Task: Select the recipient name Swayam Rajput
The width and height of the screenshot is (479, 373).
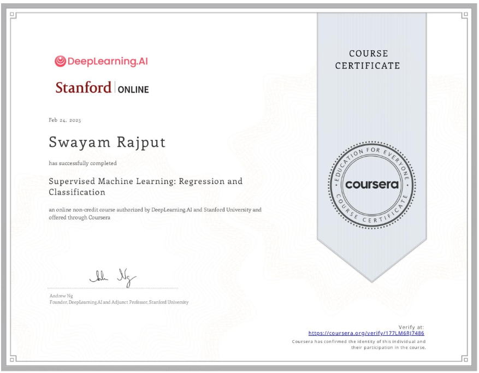Action: click(x=107, y=142)
